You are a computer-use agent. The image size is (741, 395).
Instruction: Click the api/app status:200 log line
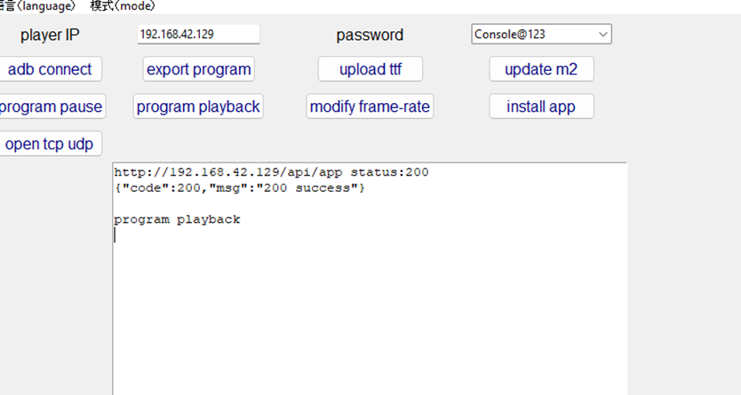tap(271, 172)
